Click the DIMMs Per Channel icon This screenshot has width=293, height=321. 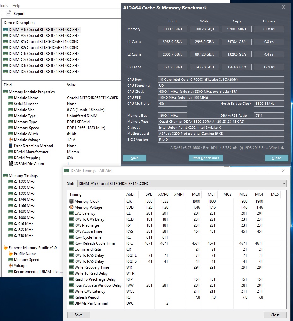pos(71,303)
